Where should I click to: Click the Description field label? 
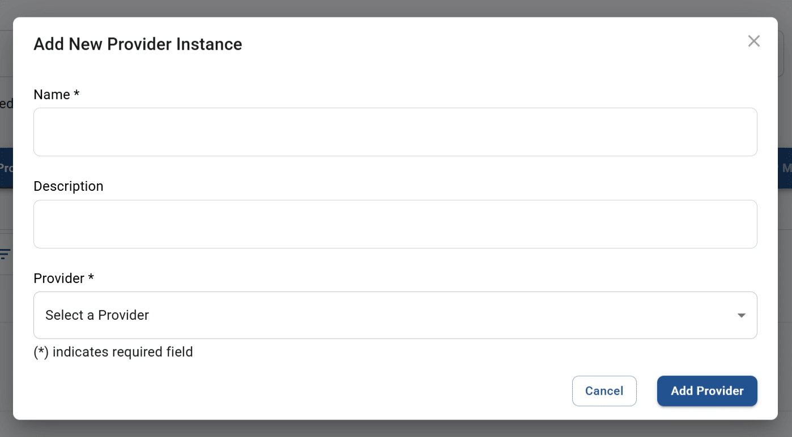tap(69, 186)
